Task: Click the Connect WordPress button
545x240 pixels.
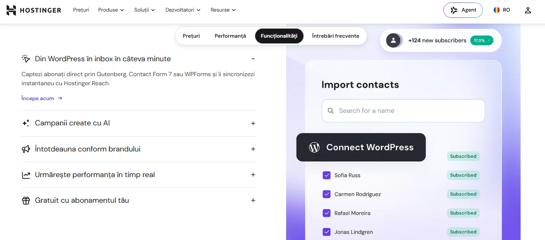Action: (x=361, y=147)
